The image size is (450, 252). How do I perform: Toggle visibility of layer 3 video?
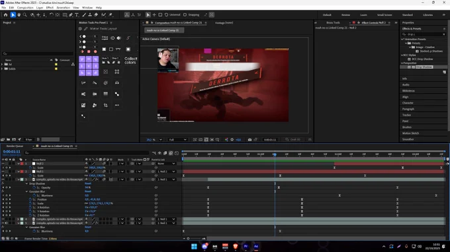click(3, 179)
